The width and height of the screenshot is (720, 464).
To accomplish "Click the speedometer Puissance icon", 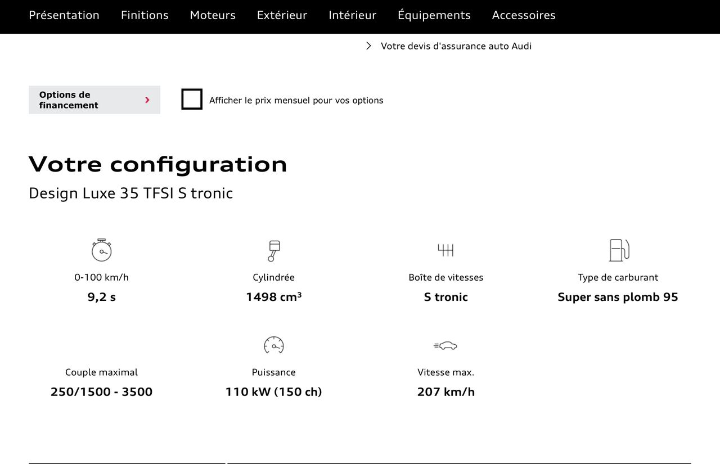I will (274, 345).
